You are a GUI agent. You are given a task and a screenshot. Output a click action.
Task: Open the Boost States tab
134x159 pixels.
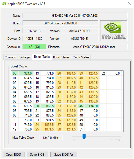(x=61, y=57)
